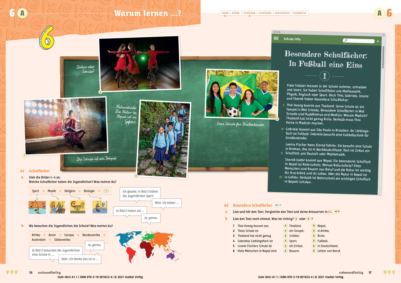
Task: Click speech bubble 'In Bild 2 haben sie …'
Action: [x=130, y=211]
